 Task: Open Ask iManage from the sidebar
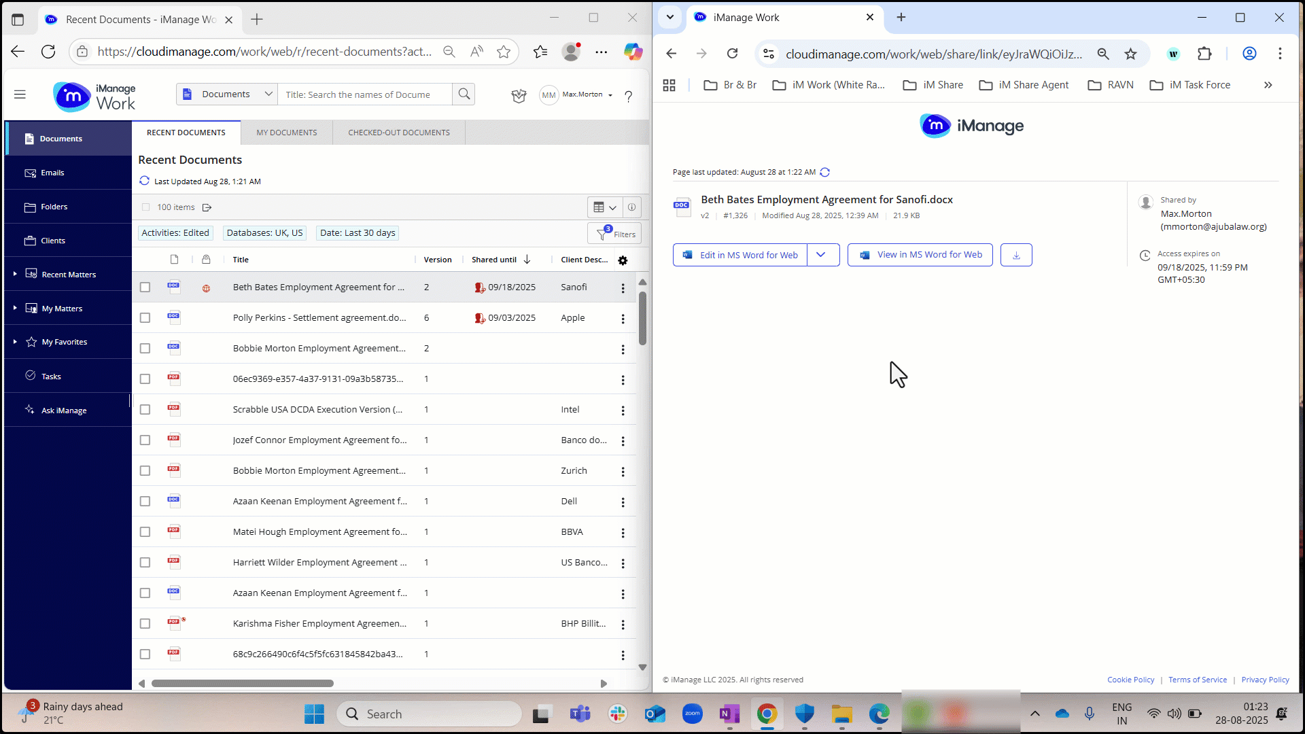[64, 410]
